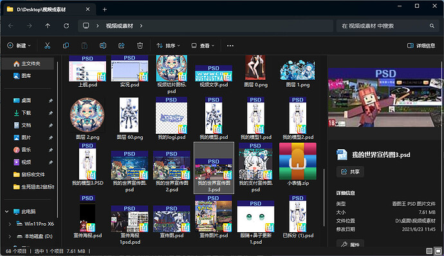Select file 宣传海报.psd
The height and width of the screenshot is (256, 444).
coord(88,217)
